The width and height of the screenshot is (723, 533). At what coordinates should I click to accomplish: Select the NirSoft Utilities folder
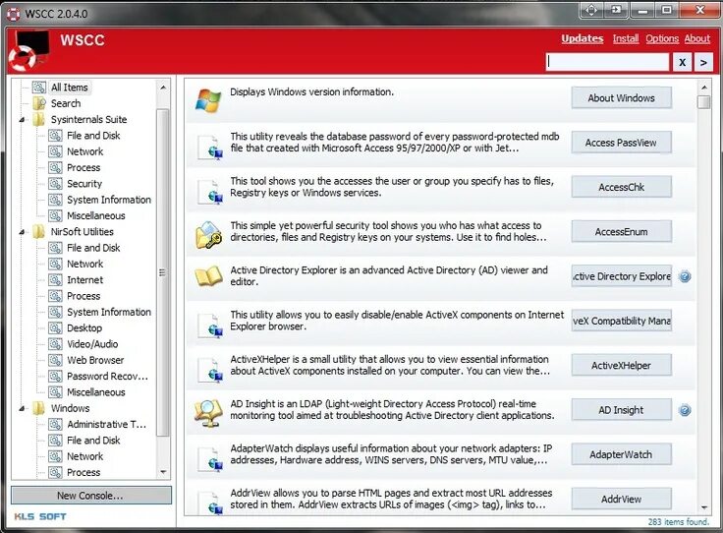(83, 232)
